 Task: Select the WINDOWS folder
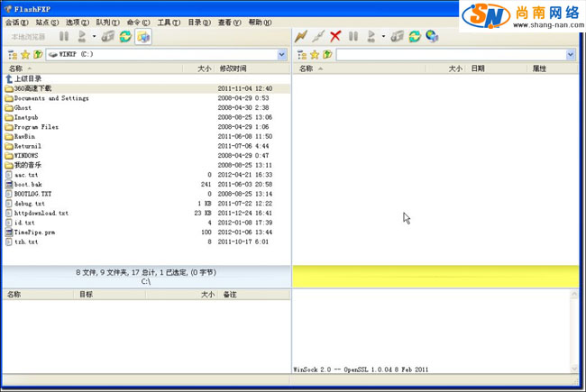(x=26, y=155)
